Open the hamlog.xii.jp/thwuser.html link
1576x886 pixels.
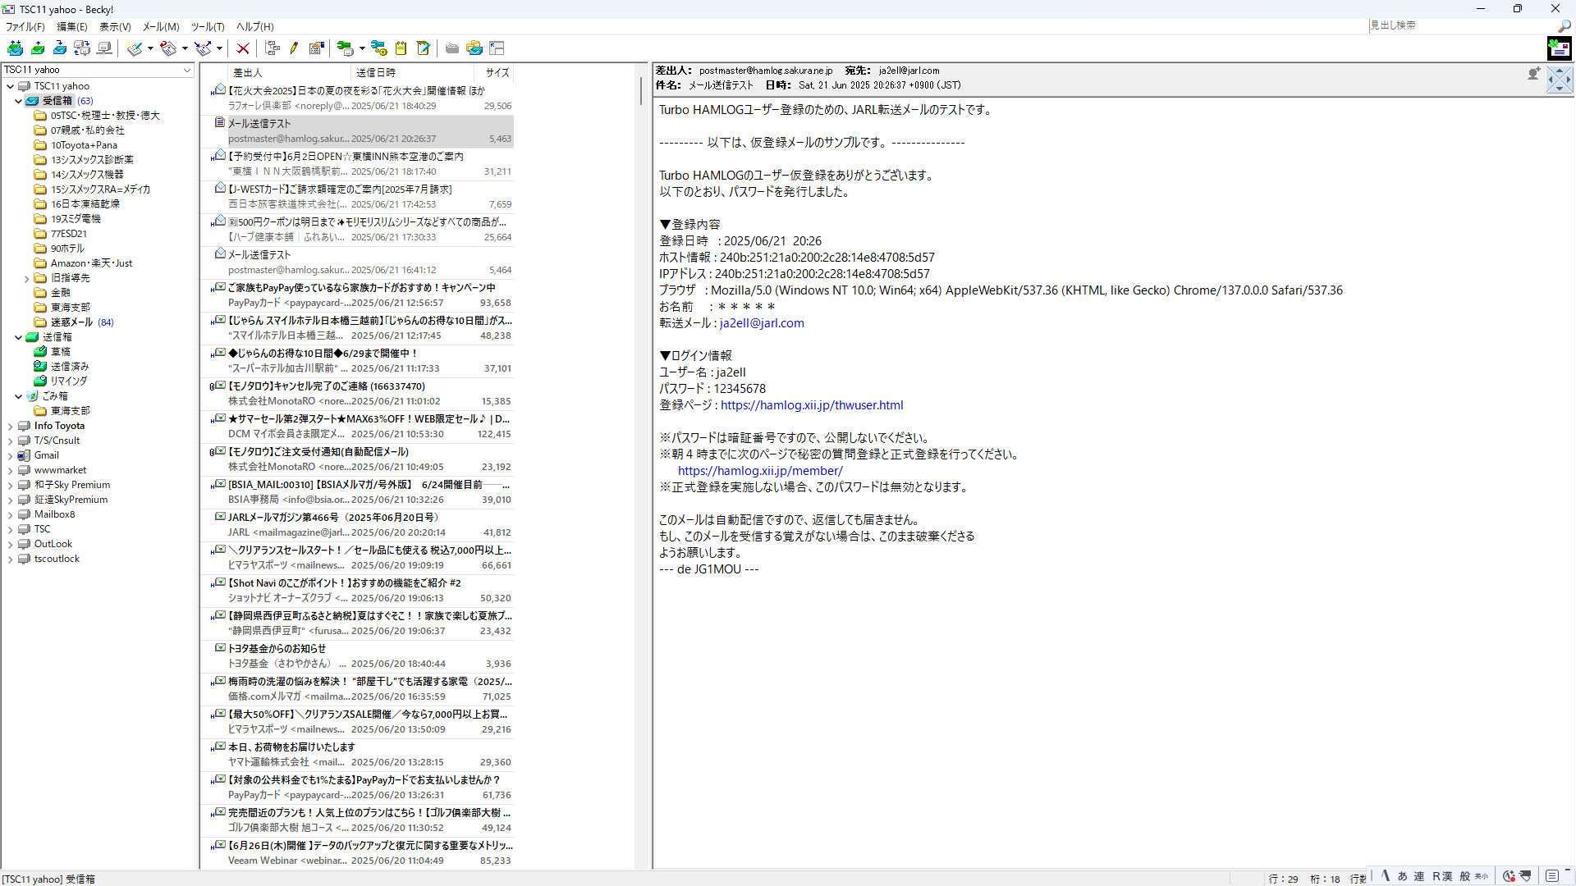[x=811, y=405]
